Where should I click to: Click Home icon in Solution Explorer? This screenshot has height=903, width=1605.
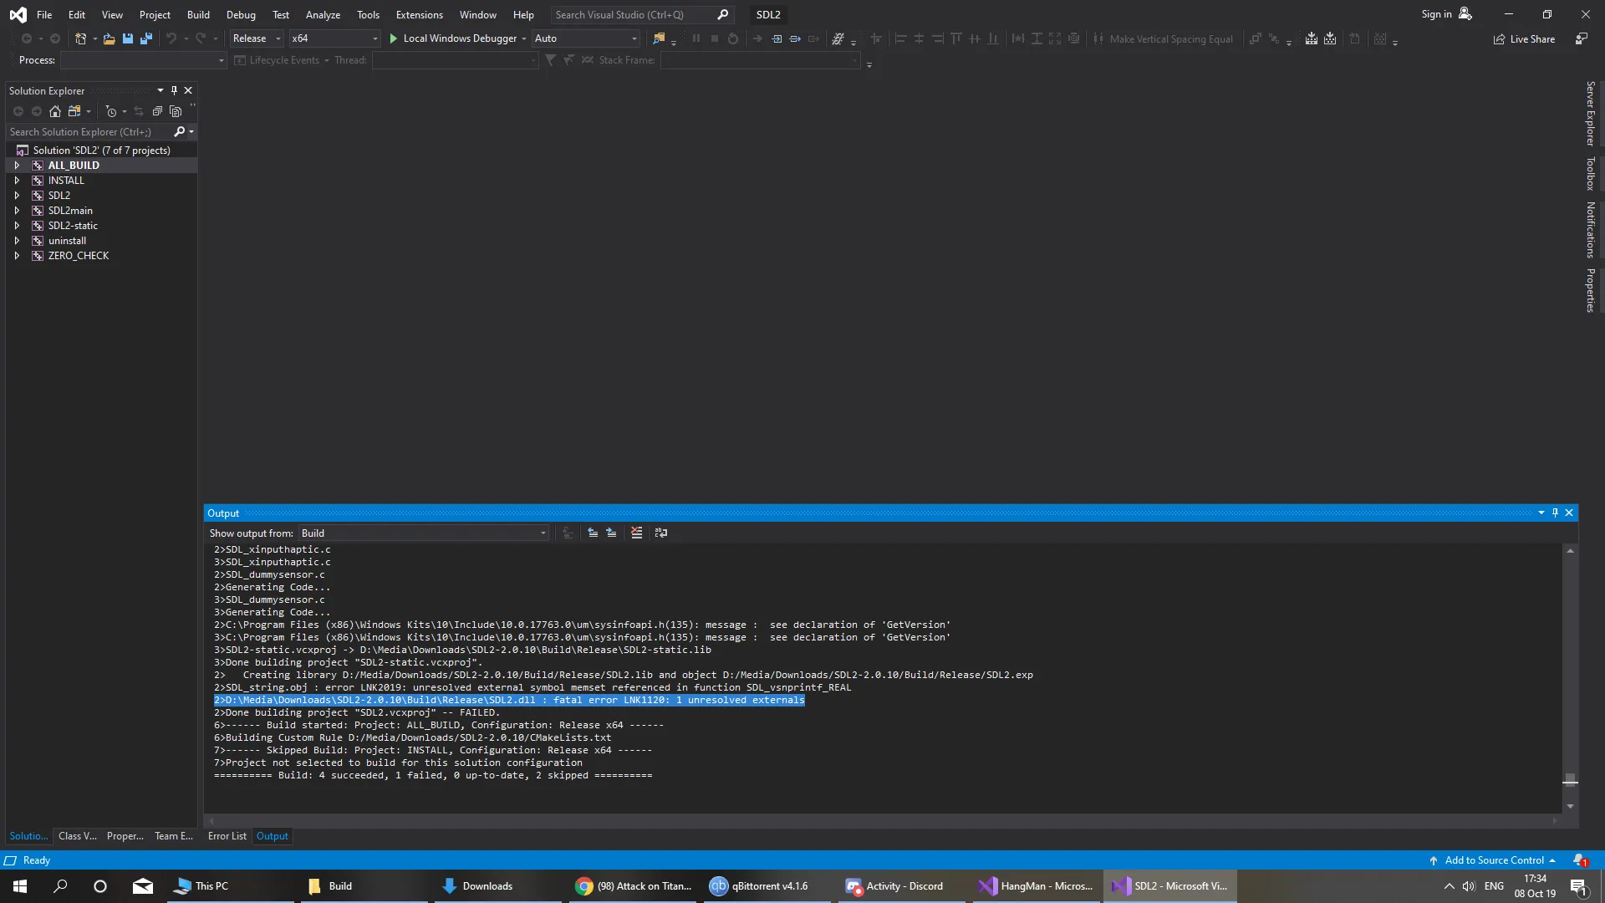[x=55, y=111]
